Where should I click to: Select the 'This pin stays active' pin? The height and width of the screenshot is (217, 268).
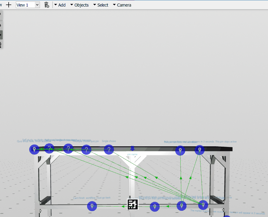click(199, 150)
